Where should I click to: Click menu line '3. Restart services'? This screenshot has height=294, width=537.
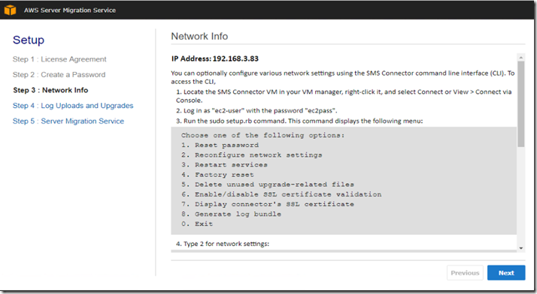224,165
